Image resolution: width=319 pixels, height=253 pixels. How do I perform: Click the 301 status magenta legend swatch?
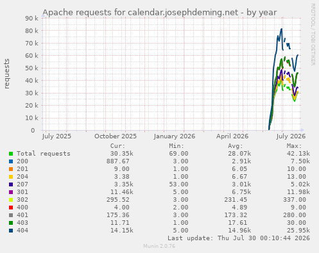(x=11, y=192)
